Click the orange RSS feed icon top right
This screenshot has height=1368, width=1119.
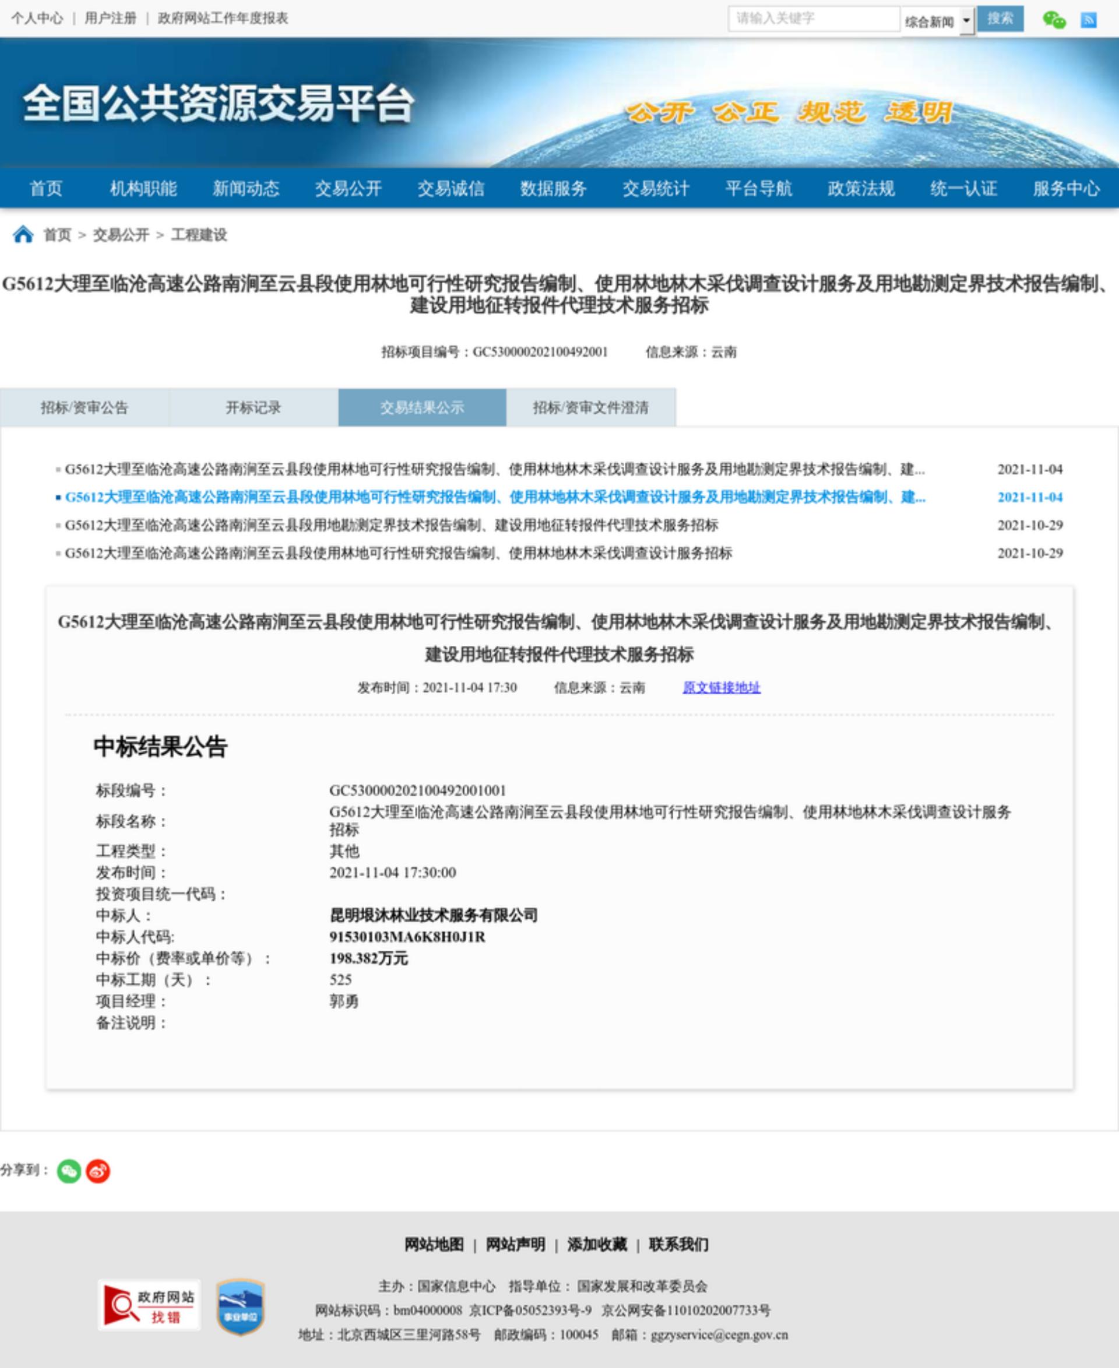tap(1090, 19)
